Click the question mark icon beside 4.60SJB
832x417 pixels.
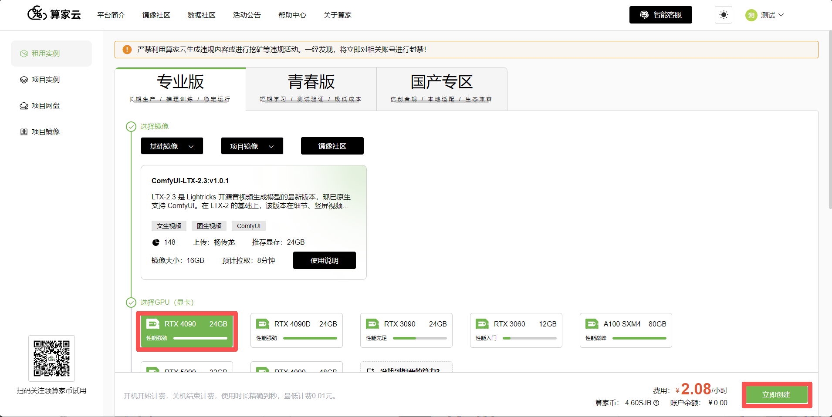tap(656, 403)
